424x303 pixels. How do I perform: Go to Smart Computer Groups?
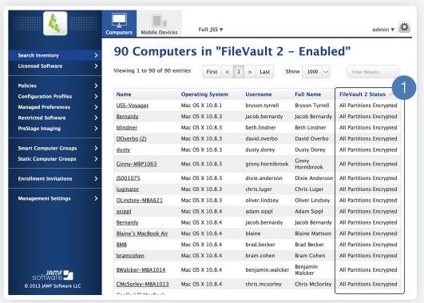pos(55,149)
